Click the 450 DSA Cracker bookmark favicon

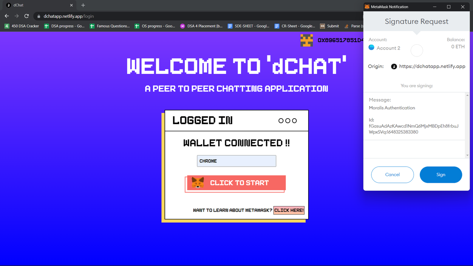pos(7,26)
